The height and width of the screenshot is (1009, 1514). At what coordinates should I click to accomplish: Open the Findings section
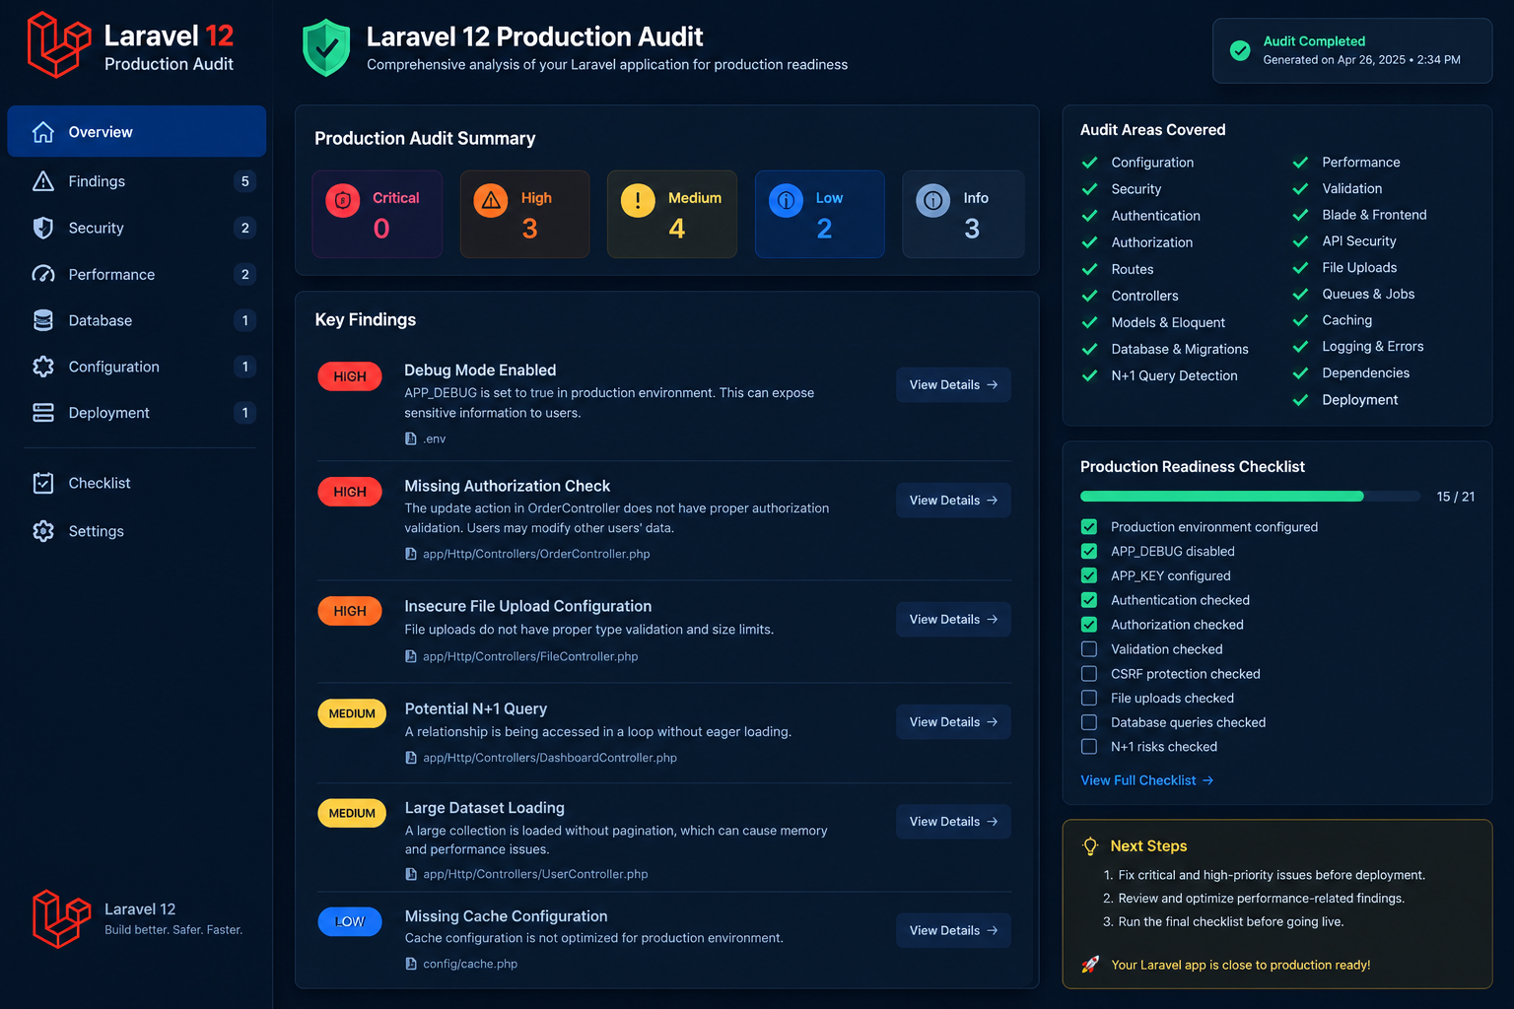[137, 181]
